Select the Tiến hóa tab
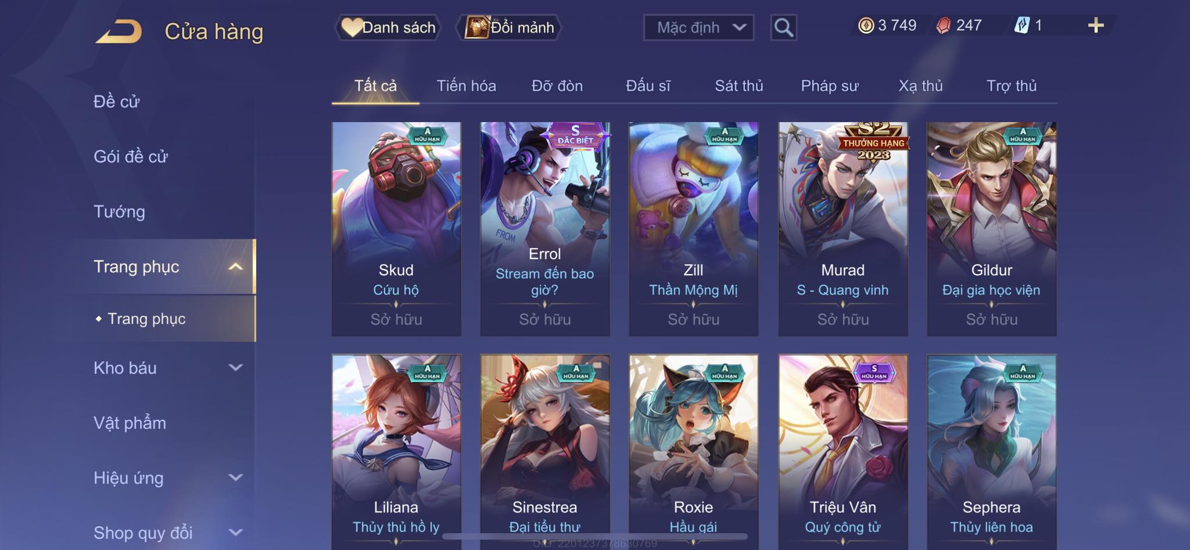1190x550 pixels. (466, 86)
